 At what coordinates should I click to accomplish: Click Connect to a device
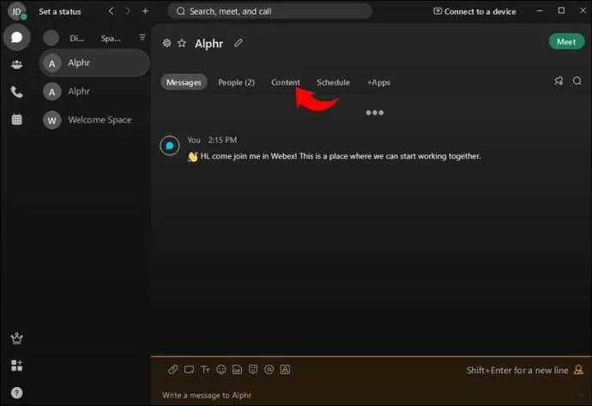(474, 12)
